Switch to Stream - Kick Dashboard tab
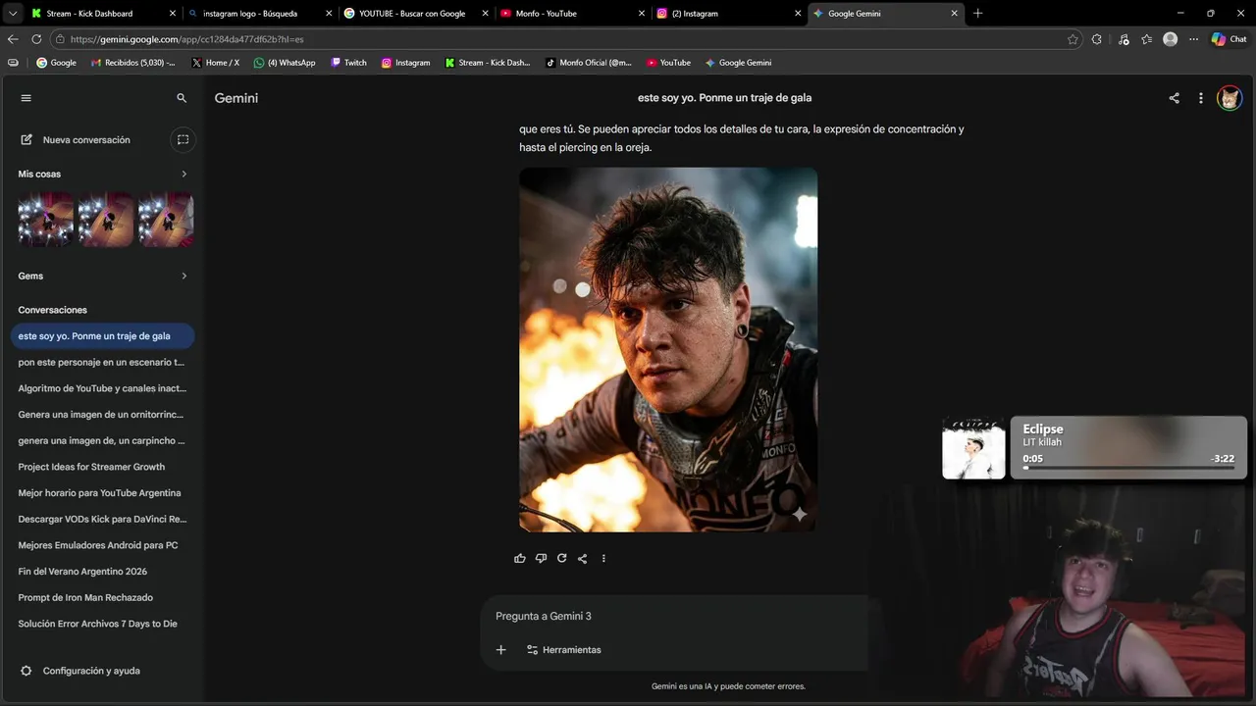1256x706 pixels. tap(103, 14)
